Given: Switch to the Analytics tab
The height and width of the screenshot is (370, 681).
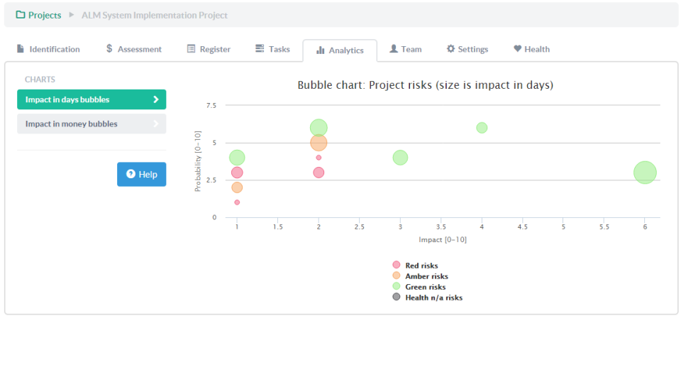Looking at the screenshot, I should (x=340, y=50).
